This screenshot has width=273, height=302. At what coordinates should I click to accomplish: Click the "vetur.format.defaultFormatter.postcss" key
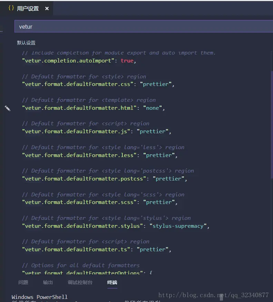pos(84,179)
